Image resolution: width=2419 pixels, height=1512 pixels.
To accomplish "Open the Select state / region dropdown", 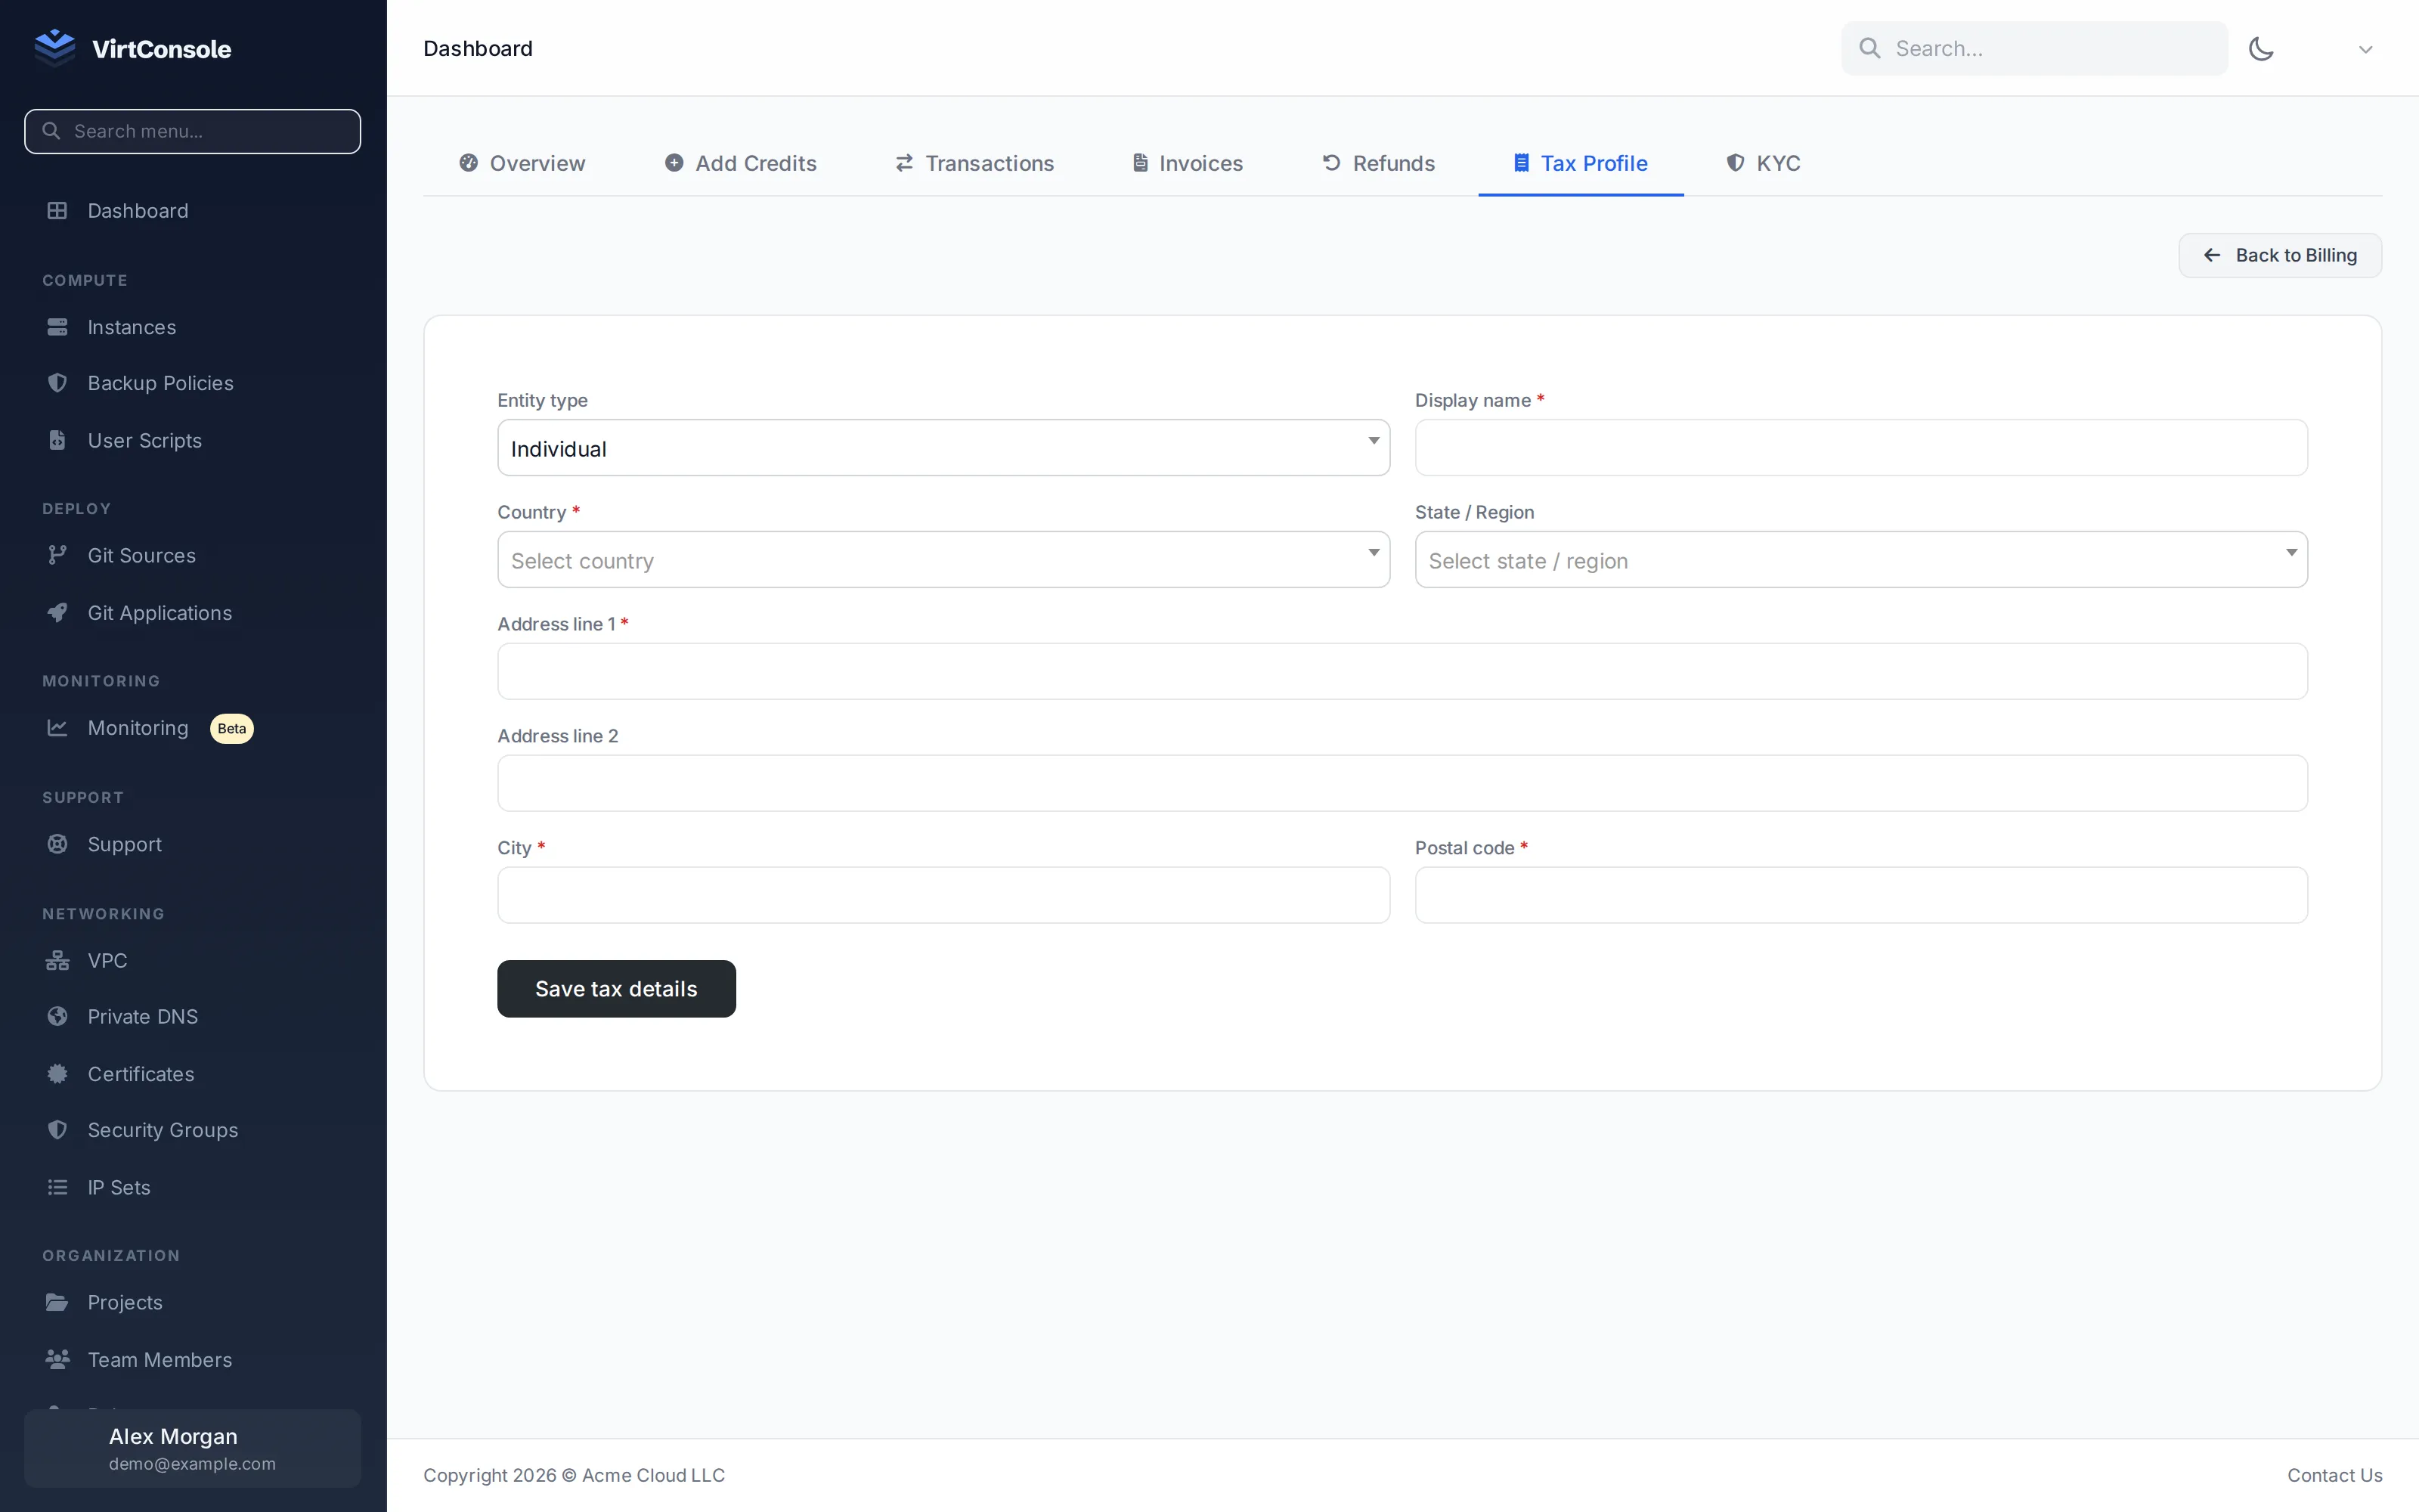I will coord(1861,560).
